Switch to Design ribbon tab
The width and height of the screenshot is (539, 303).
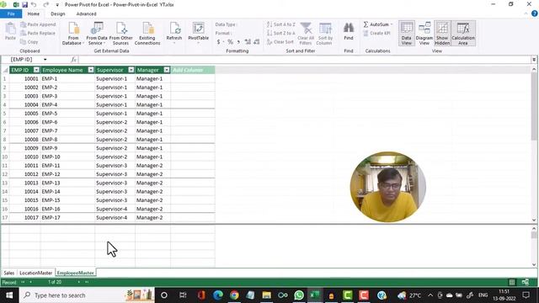[x=58, y=13]
